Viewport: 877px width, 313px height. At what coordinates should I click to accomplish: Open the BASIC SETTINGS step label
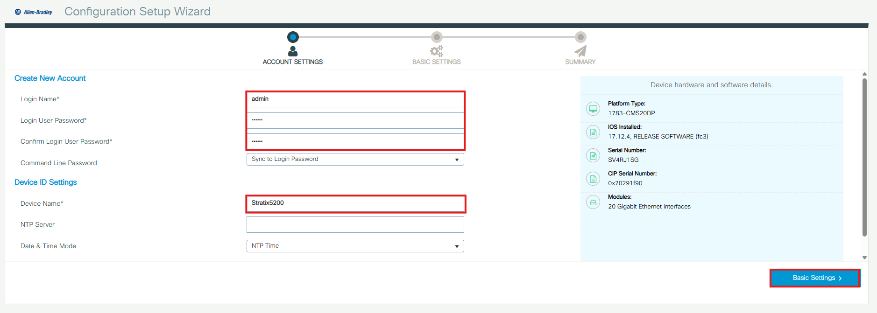coord(437,62)
